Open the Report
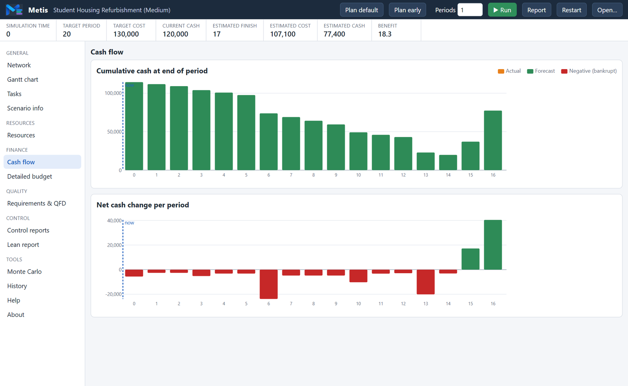628x386 pixels. tap(537, 10)
